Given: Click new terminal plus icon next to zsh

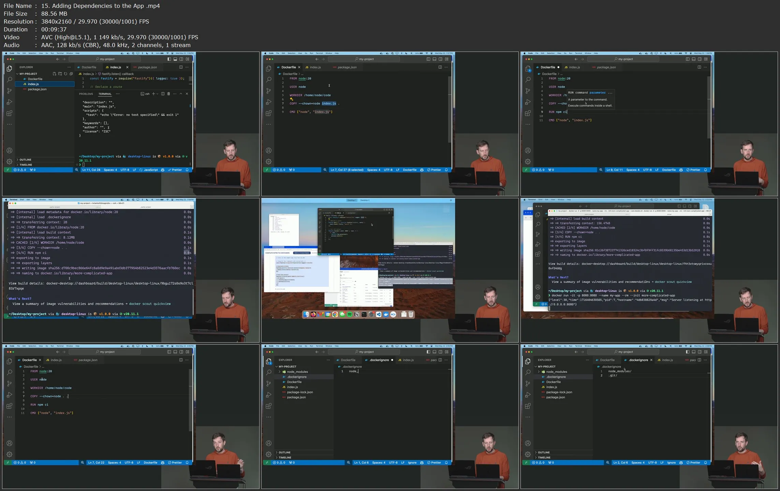Looking at the screenshot, I should click(x=153, y=94).
